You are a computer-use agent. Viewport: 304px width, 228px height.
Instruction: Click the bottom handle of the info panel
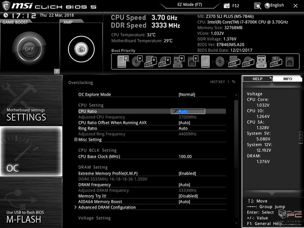tap(272, 193)
